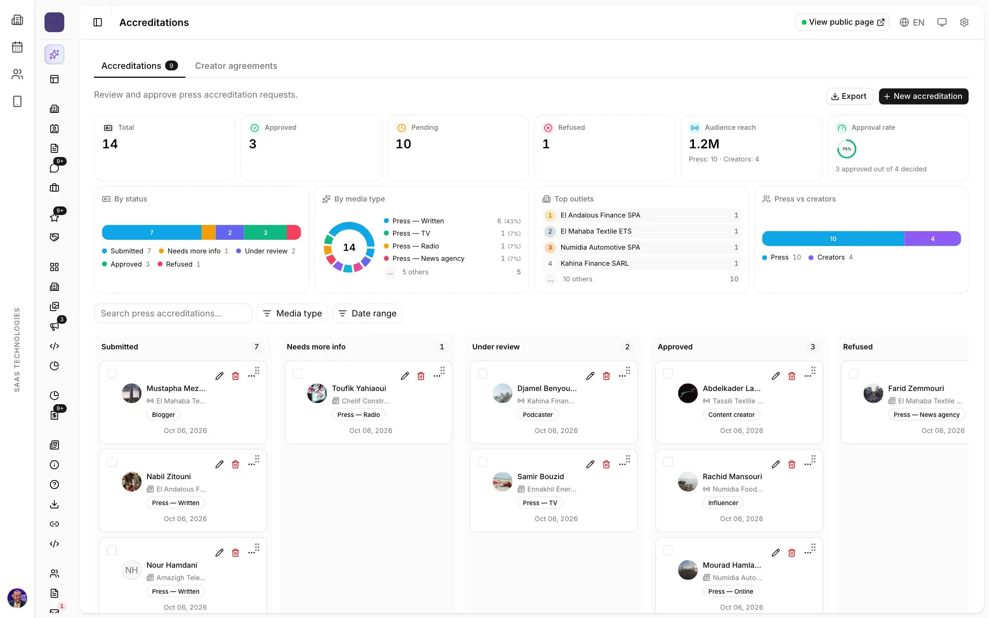
Task: Toggle the sidebar panel icon
Action: point(98,22)
